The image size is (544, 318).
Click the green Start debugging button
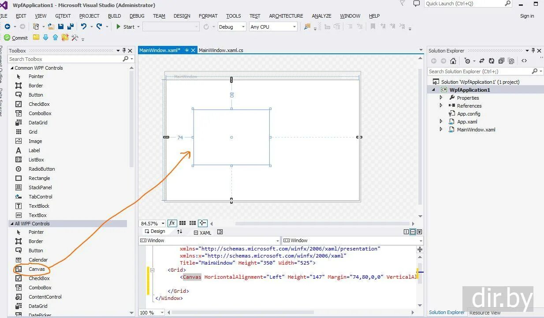[x=126, y=27]
